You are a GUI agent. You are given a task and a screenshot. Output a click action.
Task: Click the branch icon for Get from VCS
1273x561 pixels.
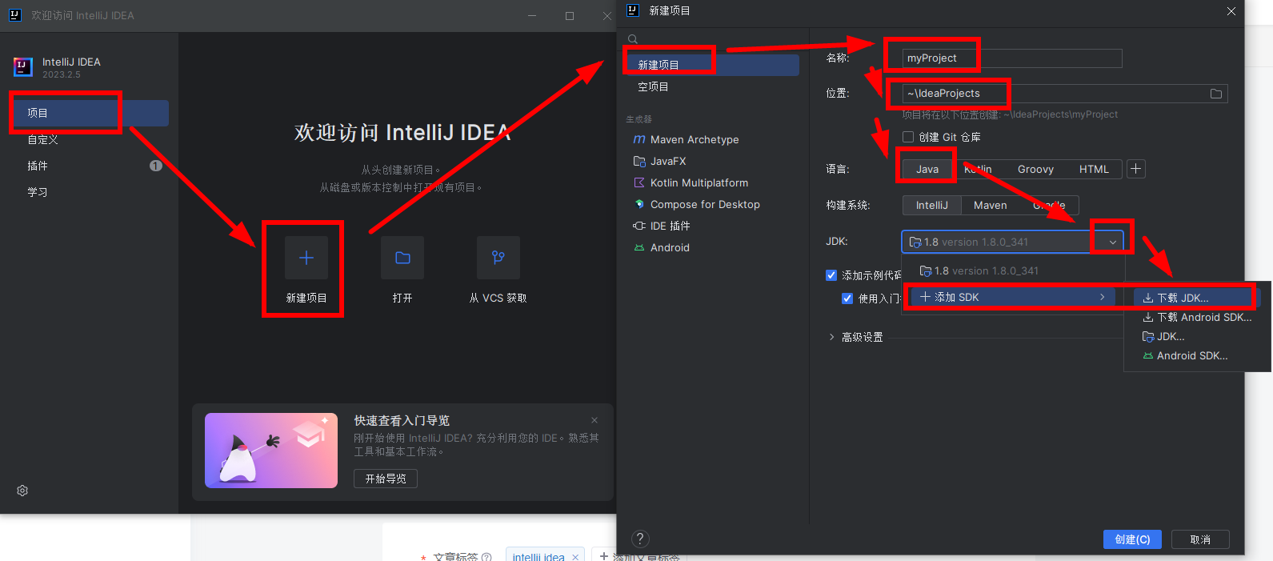[x=498, y=258]
